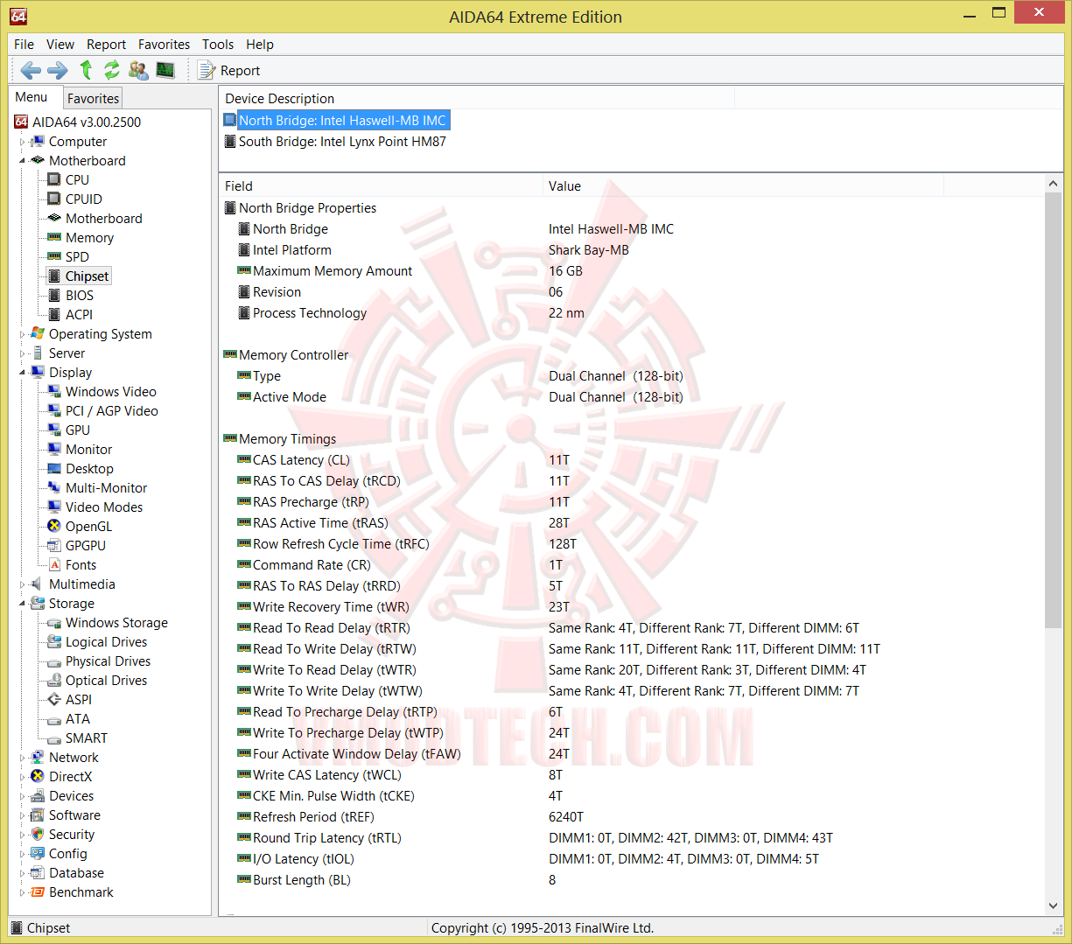Open the Tools menu
Image resolution: width=1072 pixels, height=944 pixels.
pos(218,45)
